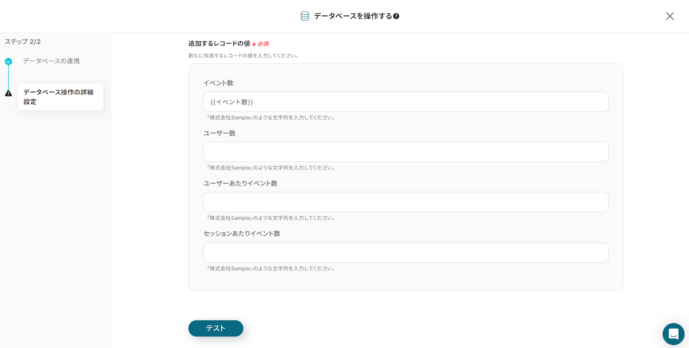This screenshot has width=689, height=348.
Task: Open help via the question mark icon
Action: pos(396,16)
